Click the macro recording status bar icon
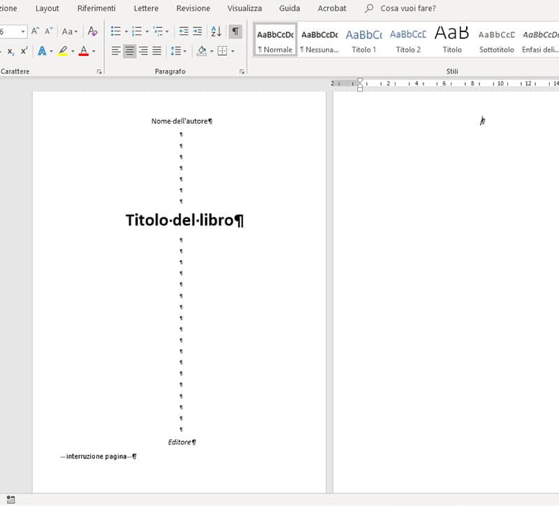This screenshot has width=559, height=506. 10,500
